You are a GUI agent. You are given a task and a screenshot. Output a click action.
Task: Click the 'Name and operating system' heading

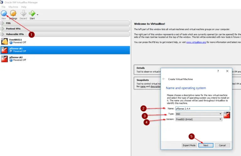(x=186, y=88)
